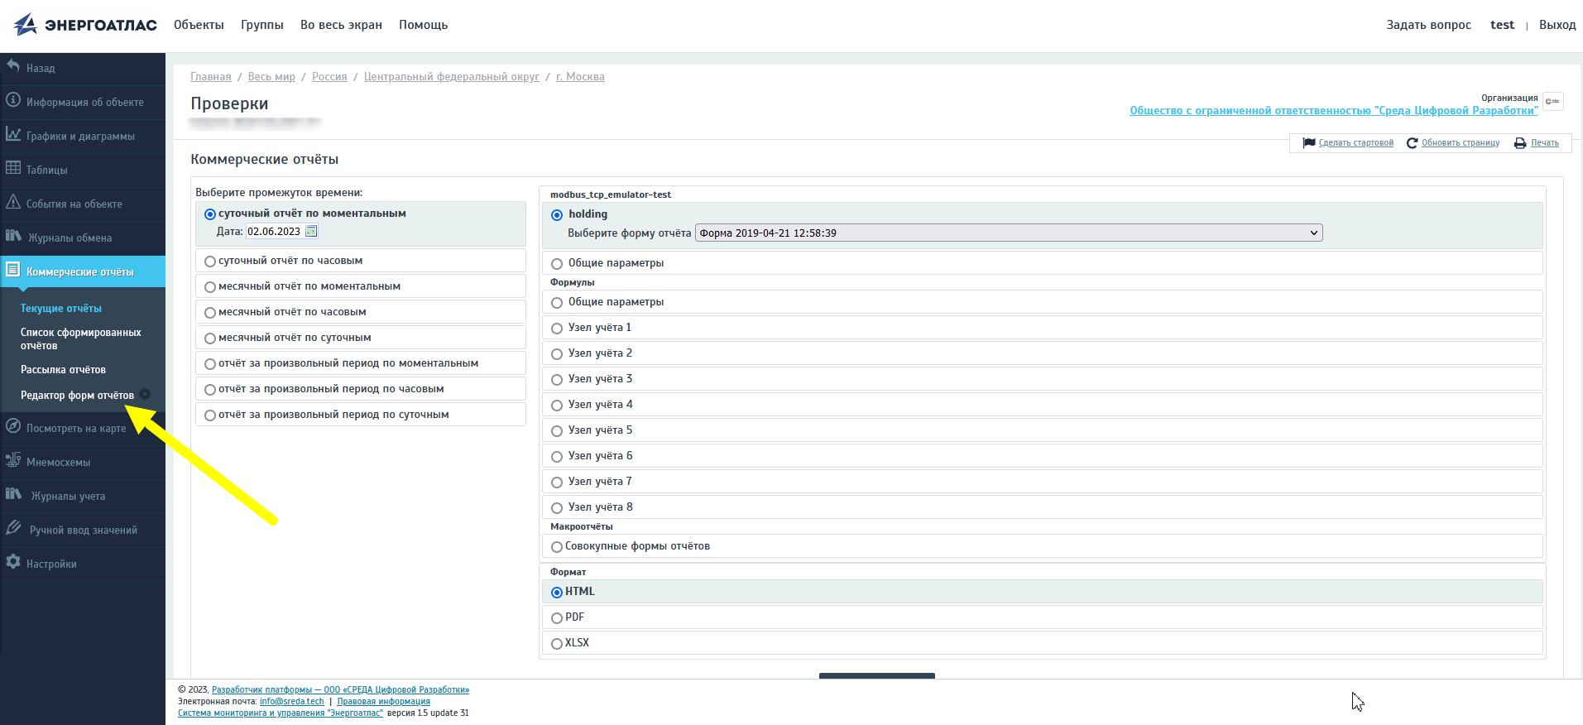Screen dimensions: 1583x725
Task: Open the calendar date picker icon
Action: click(x=311, y=232)
